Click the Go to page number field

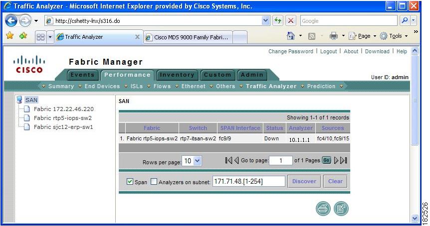(x=281, y=161)
